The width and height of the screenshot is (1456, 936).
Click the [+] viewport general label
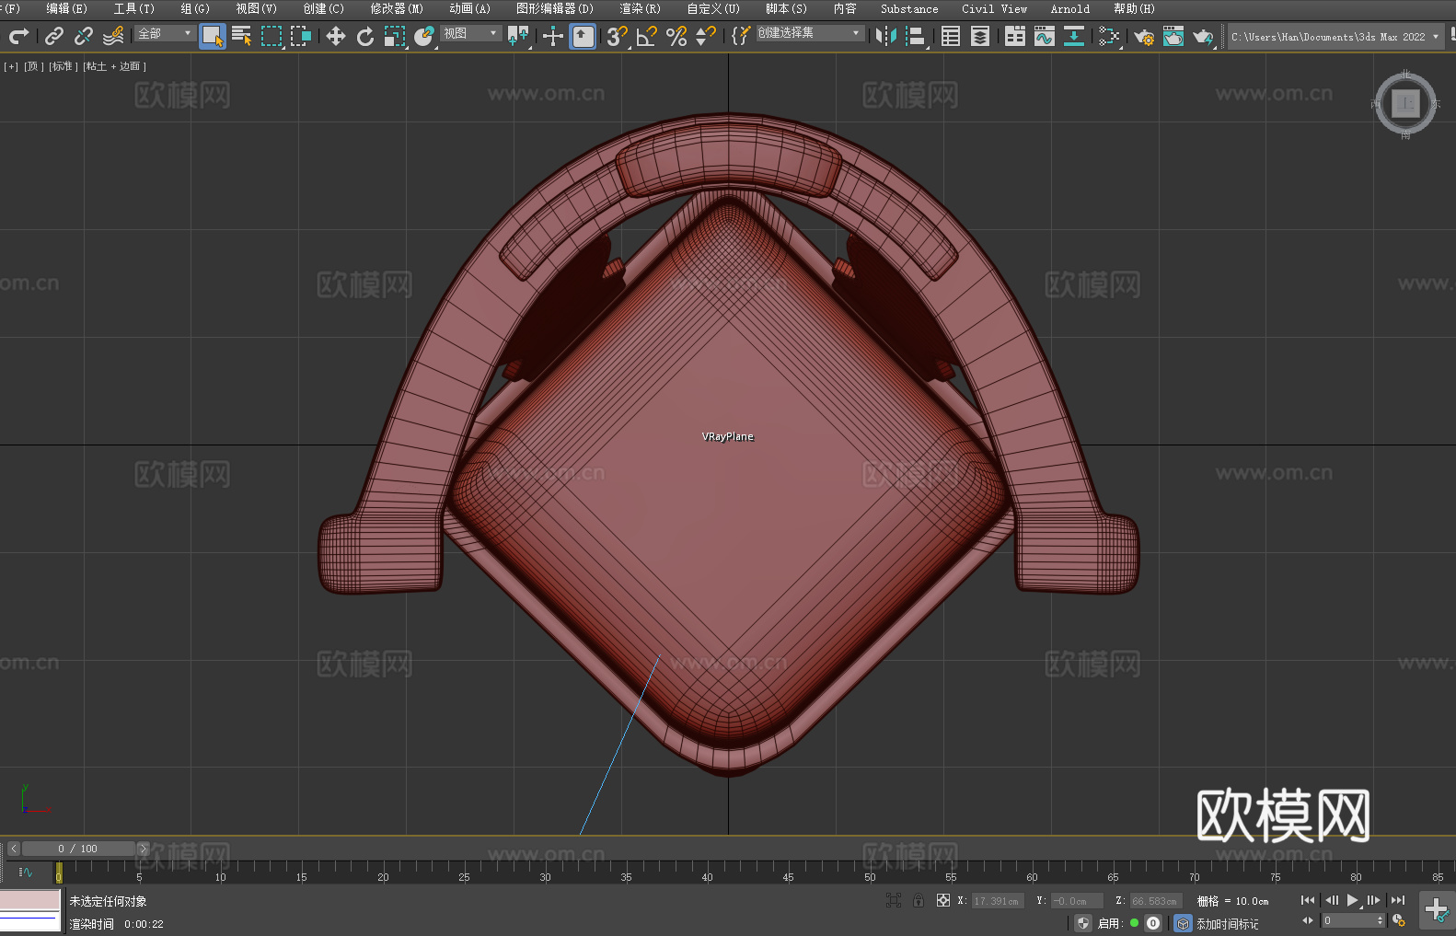pyautogui.click(x=11, y=66)
